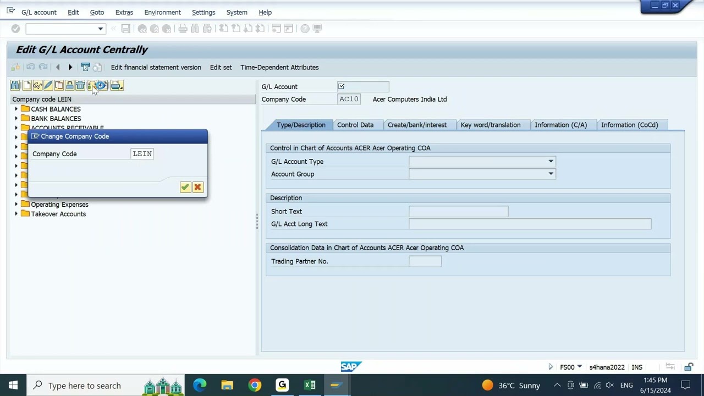Switch to the Information (CoCd) tab
704x396 pixels.
[629, 125]
